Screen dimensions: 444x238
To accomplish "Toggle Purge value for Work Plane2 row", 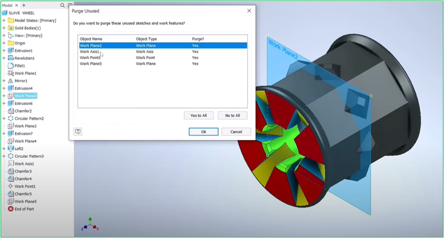I will (x=195, y=45).
